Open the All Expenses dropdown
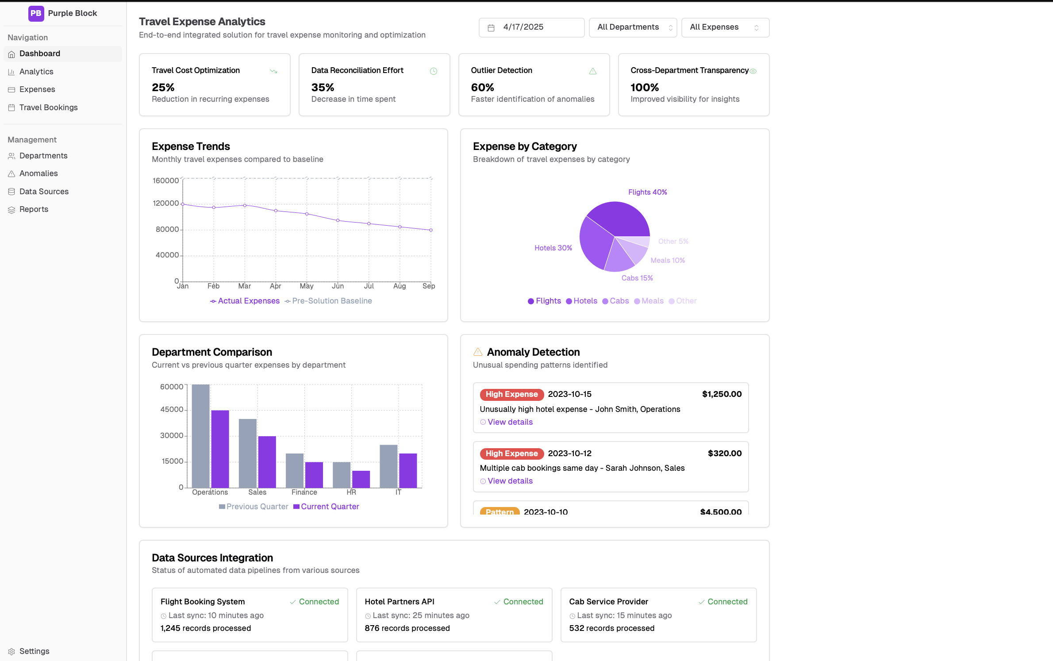Screen dimensions: 1053x661 pyautogui.click(x=725, y=27)
